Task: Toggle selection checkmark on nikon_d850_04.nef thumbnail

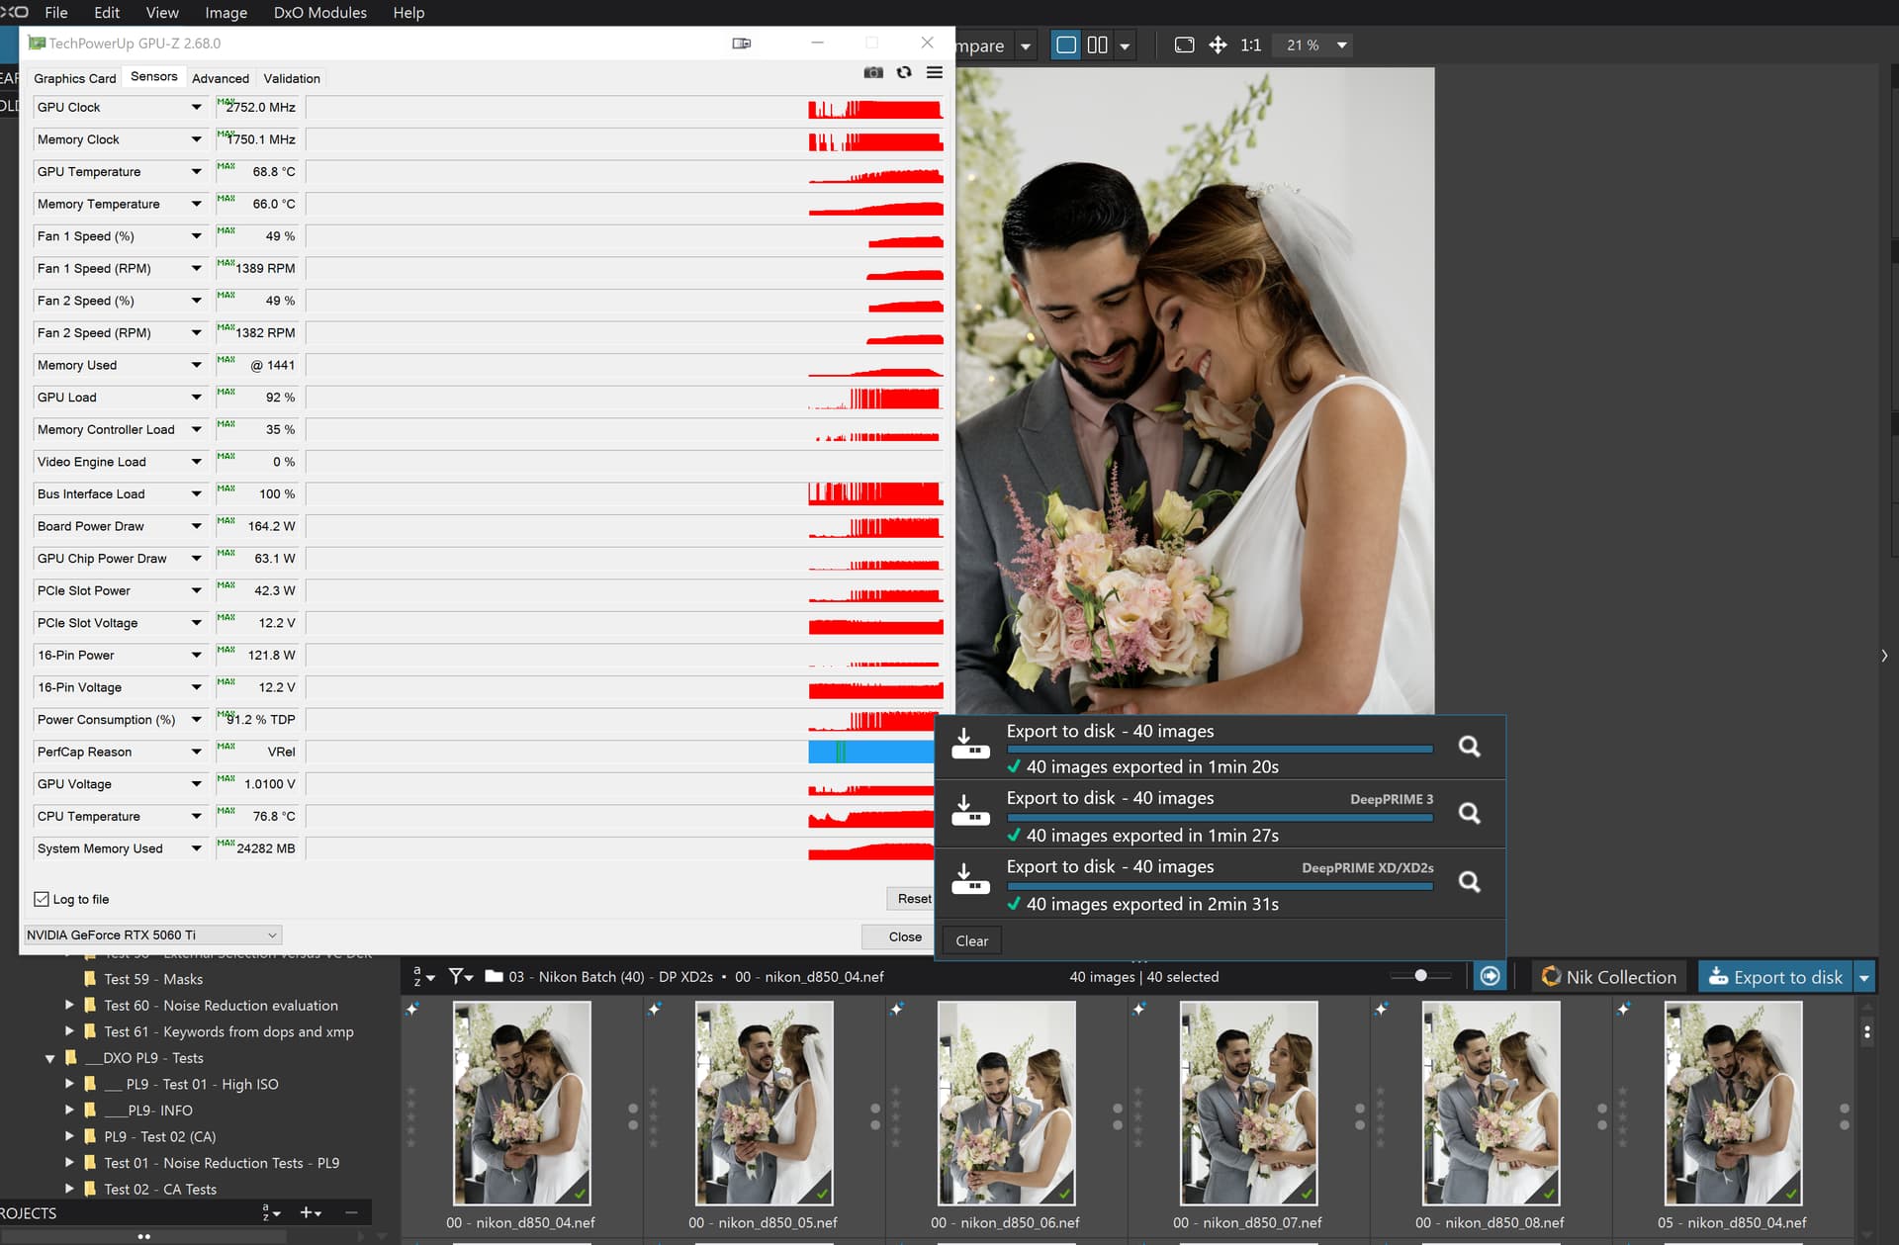Action: tap(580, 1194)
